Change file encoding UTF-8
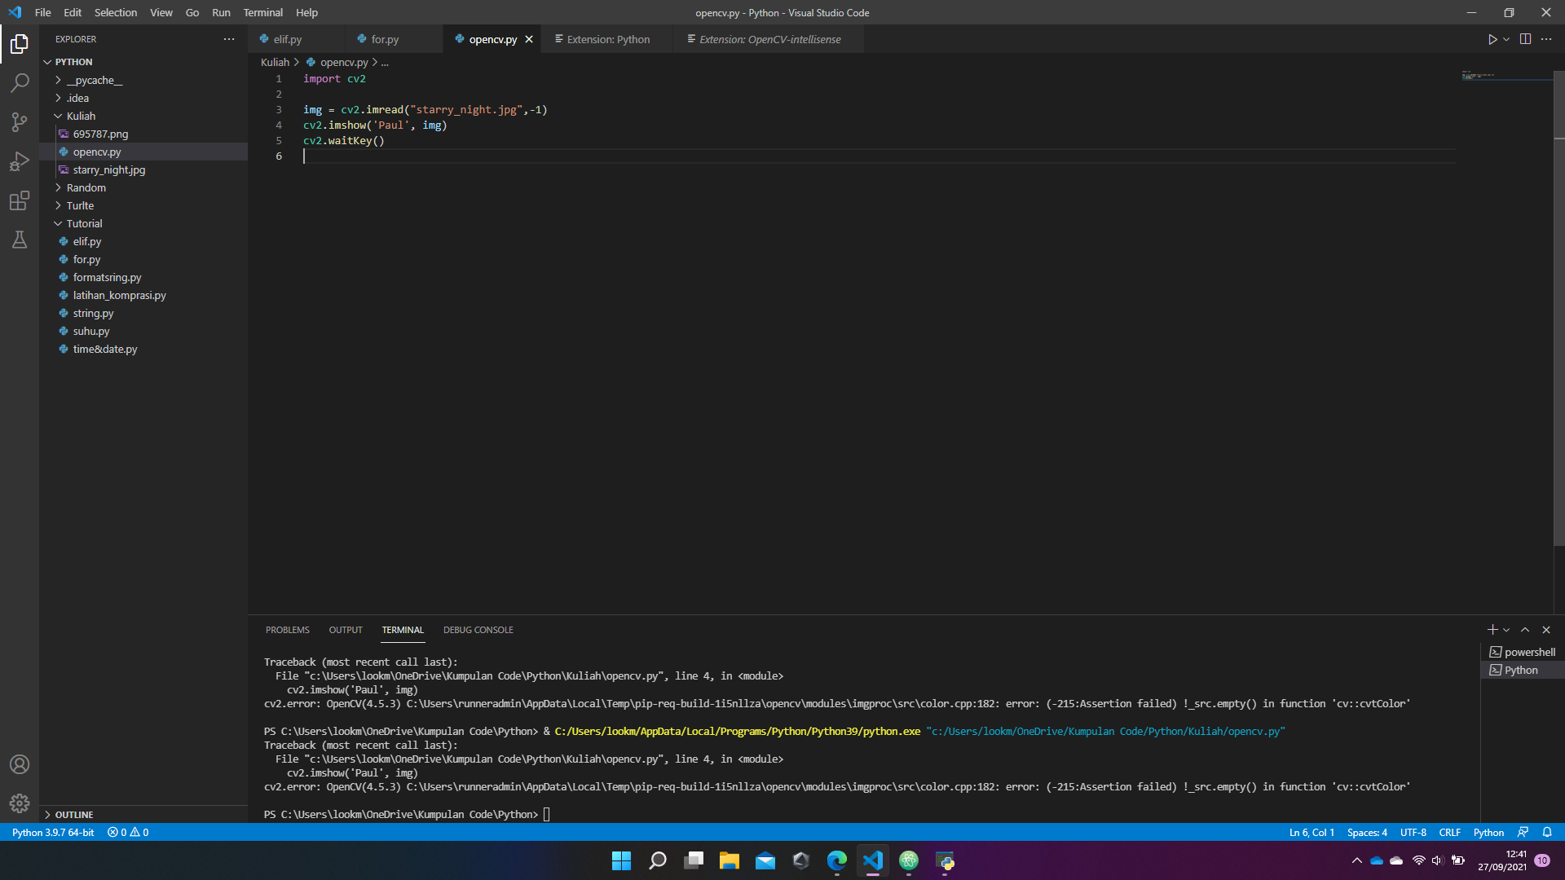Screen dimensions: 1565x880 coord(1413,832)
